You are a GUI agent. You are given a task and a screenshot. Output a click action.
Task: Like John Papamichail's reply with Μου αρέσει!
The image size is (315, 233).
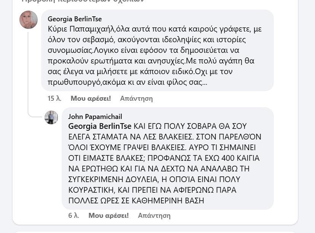[108, 216]
